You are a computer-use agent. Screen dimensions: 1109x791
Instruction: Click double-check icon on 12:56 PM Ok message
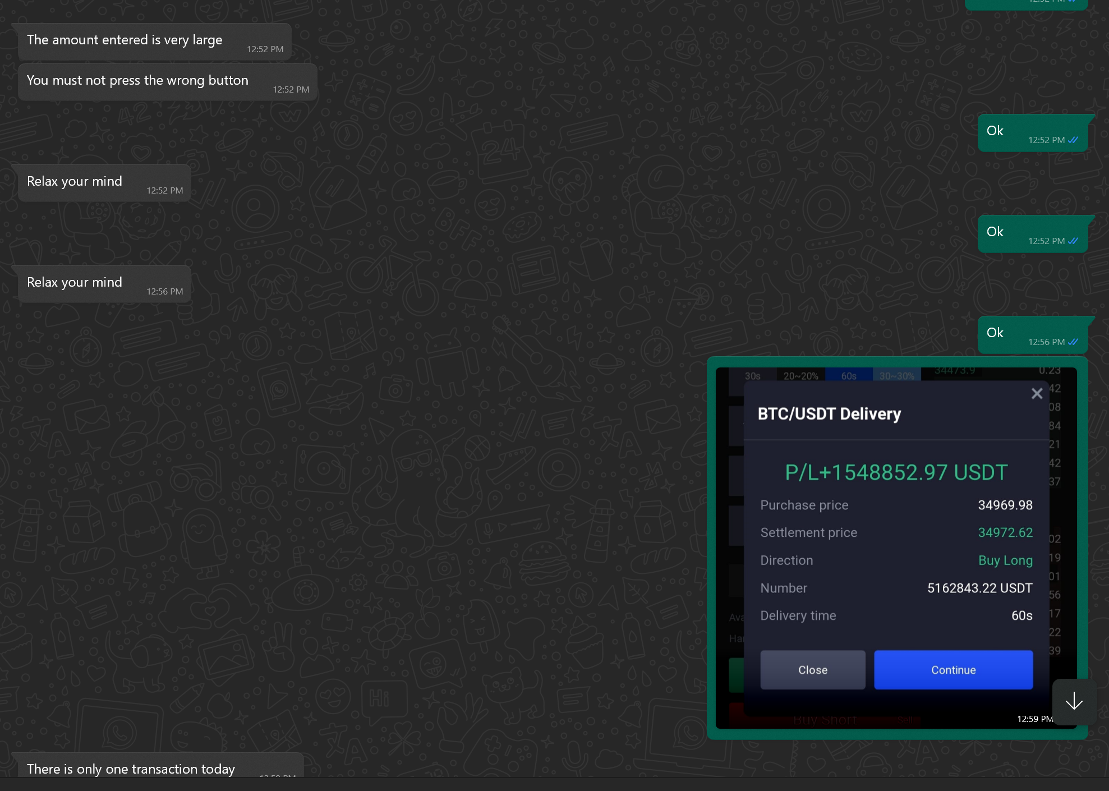coord(1073,342)
